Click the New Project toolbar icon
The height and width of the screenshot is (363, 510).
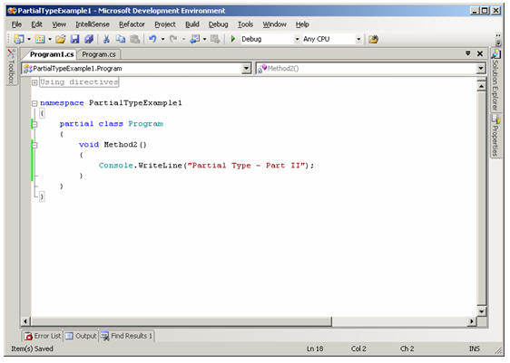point(19,39)
